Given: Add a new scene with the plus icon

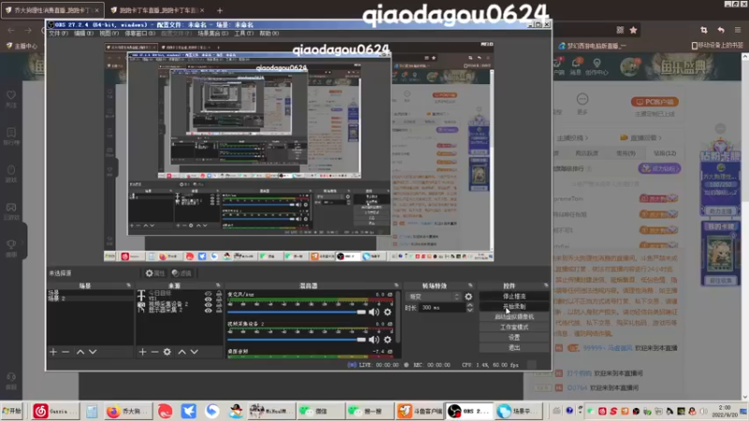Looking at the screenshot, I should click(x=53, y=352).
